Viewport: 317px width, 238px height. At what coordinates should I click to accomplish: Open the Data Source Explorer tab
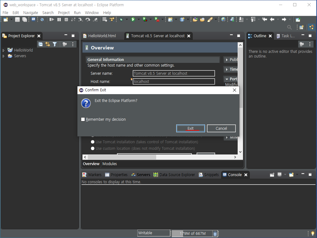(174, 175)
